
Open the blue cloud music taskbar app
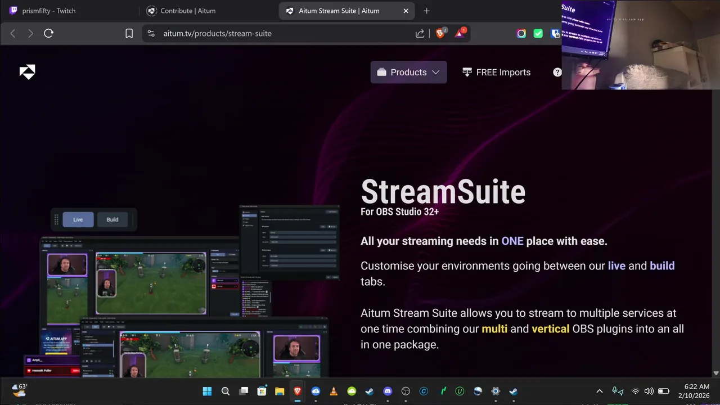(316, 391)
